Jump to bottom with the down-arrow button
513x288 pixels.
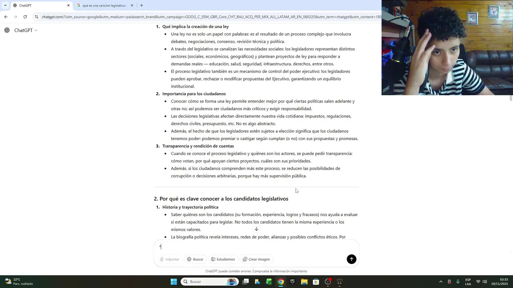[x=256, y=229]
